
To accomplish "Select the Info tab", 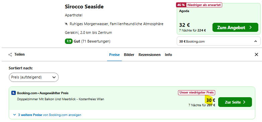I will pos(168,55).
